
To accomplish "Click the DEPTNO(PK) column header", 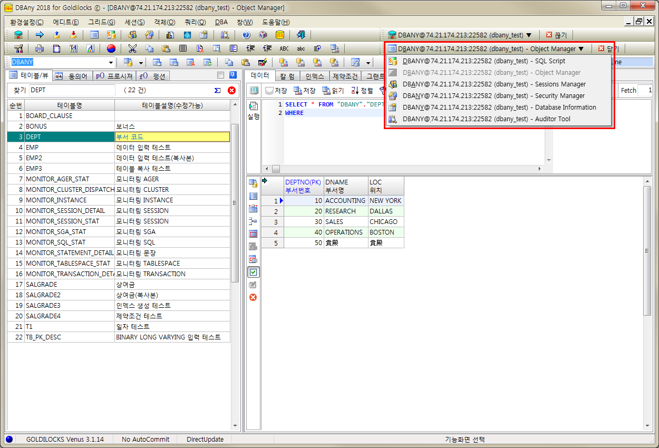I will (303, 186).
